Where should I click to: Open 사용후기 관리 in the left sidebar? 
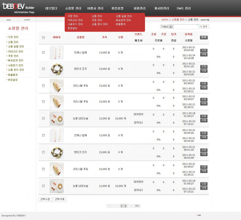[x=16, y=65]
